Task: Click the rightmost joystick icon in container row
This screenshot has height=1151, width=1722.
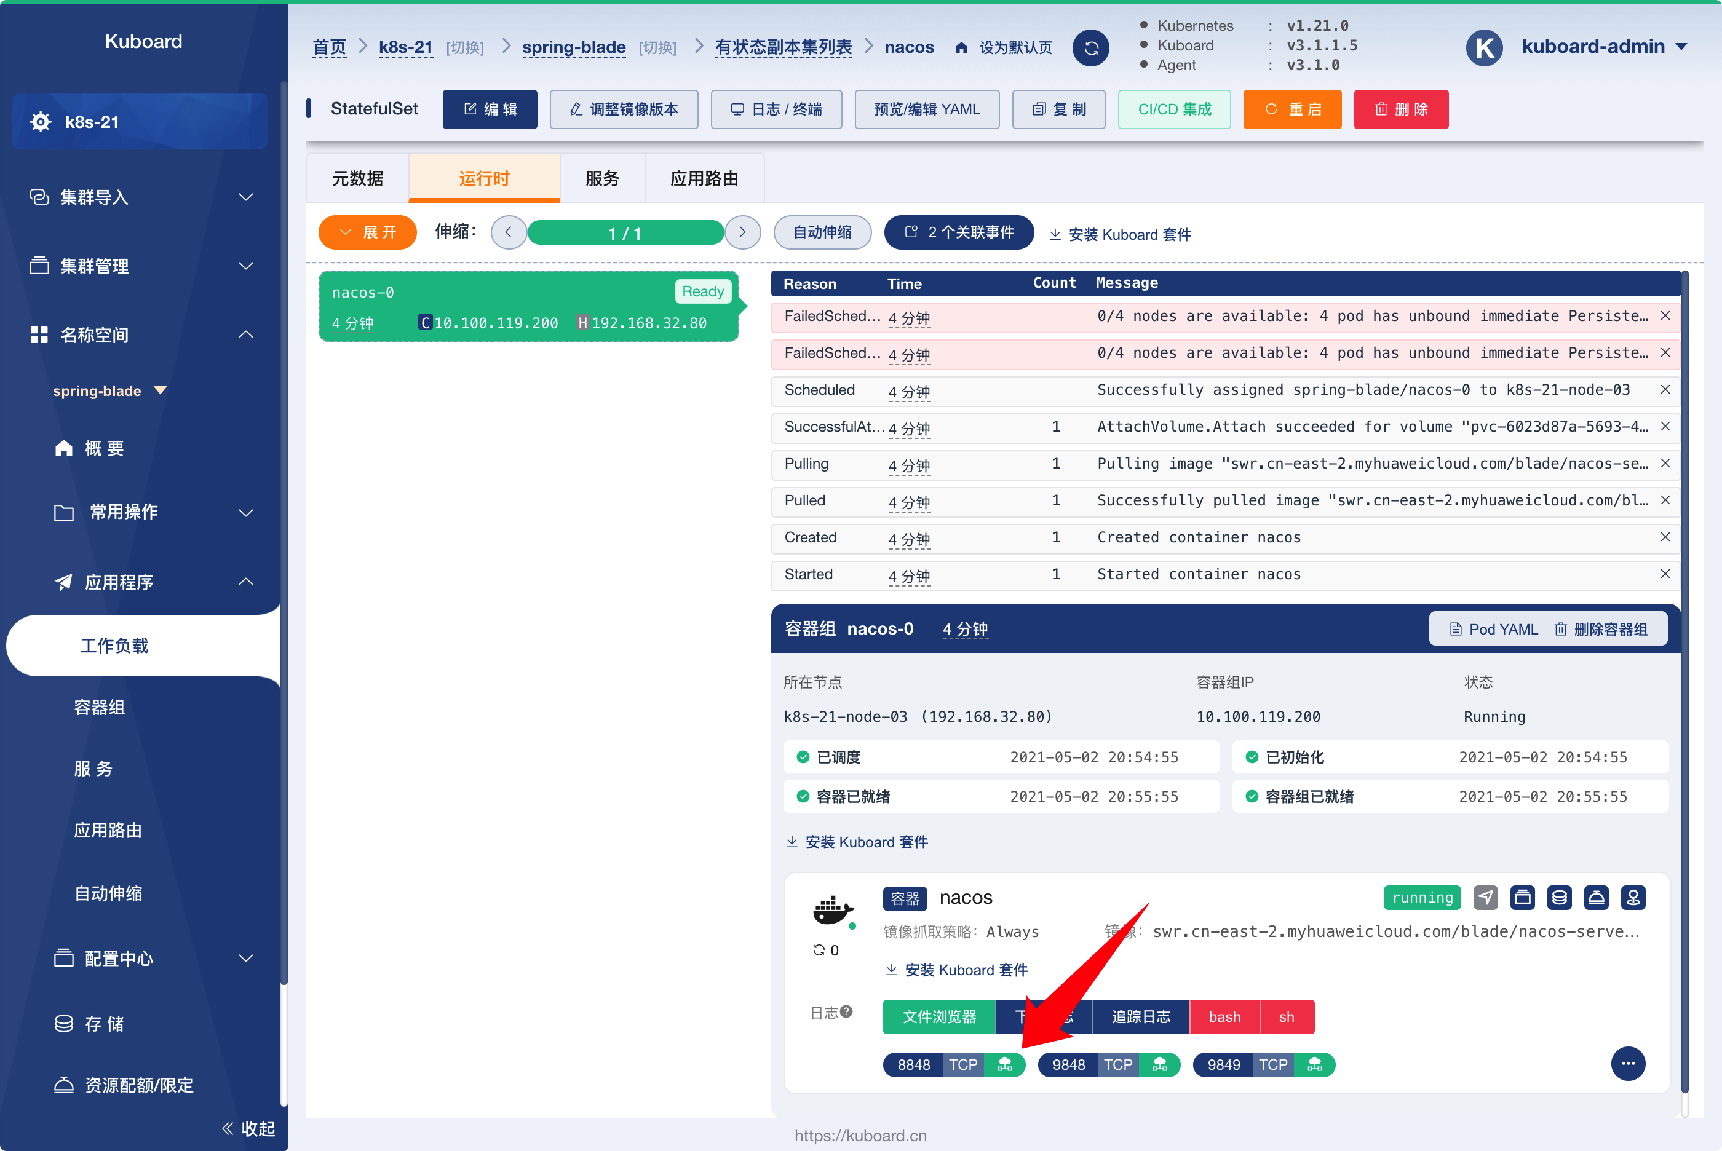Action: point(1633,897)
